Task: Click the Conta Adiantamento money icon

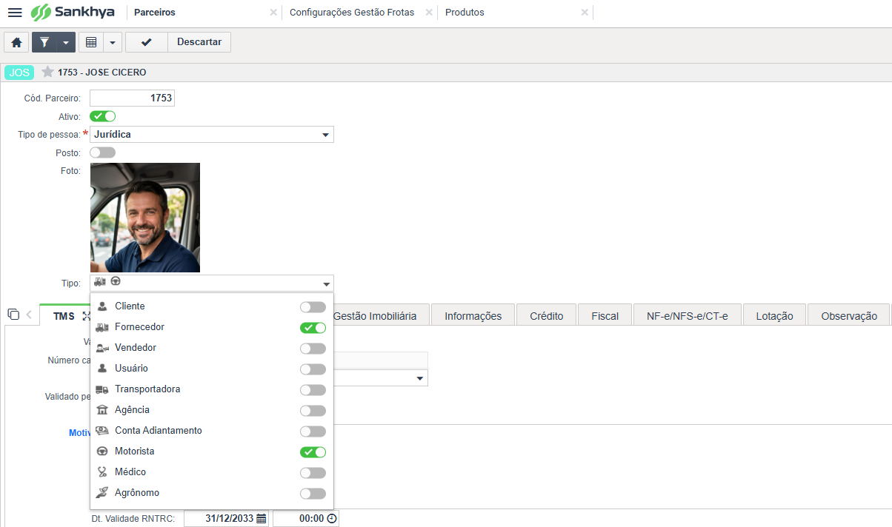Action: [102, 431]
